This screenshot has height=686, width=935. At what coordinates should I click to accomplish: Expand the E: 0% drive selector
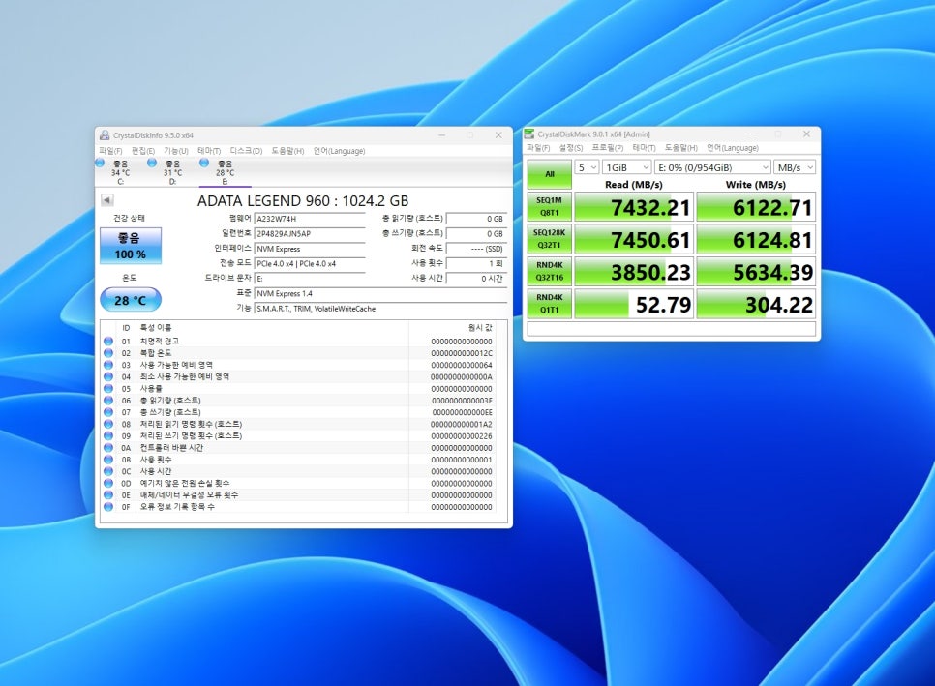click(x=712, y=167)
